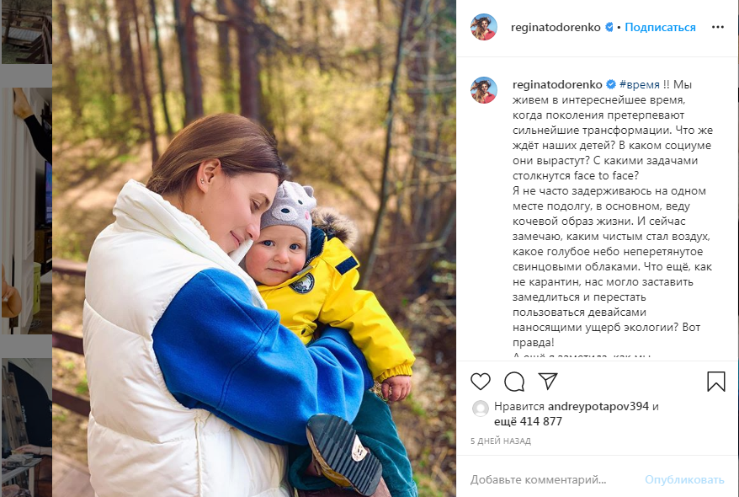The width and height of the screenshot is (739, 497).
Task: Click the main photo of mother and child
Action: click(x=254, y=248)
